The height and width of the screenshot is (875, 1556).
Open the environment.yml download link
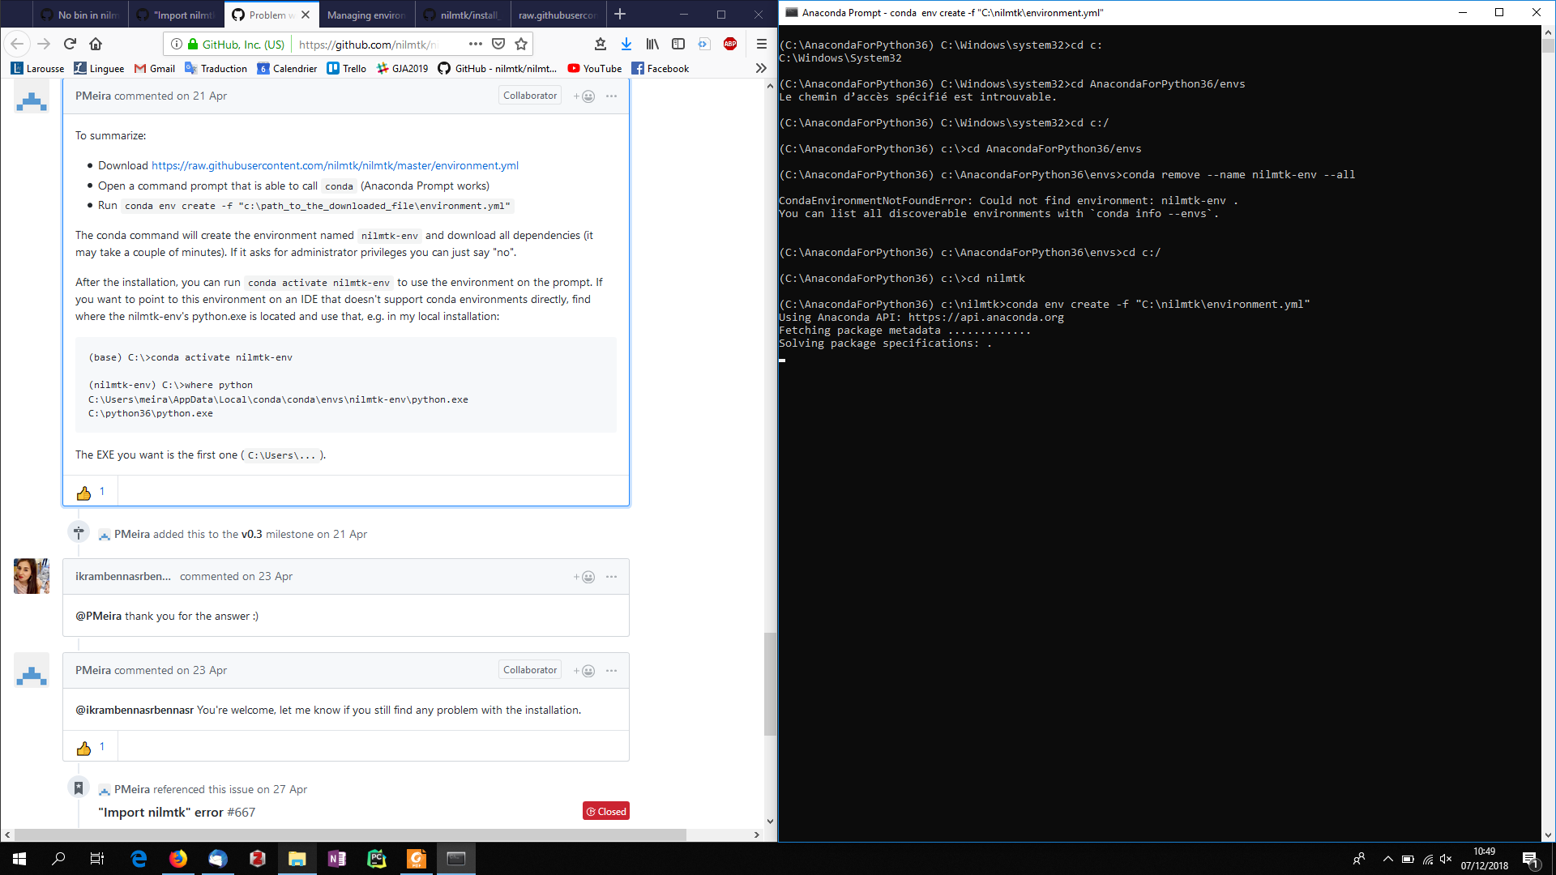coord(335,165)
